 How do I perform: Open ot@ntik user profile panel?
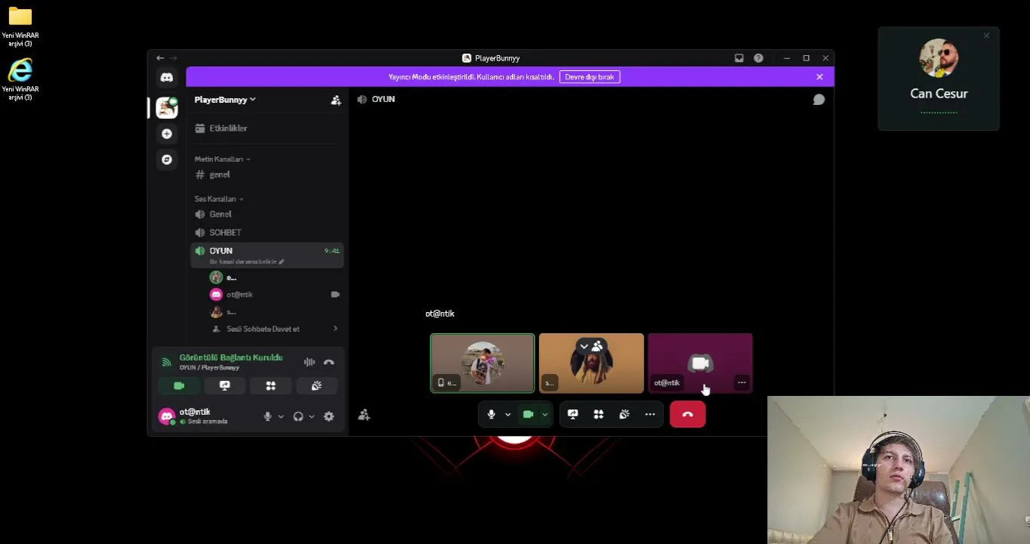[x=204, y=416]
